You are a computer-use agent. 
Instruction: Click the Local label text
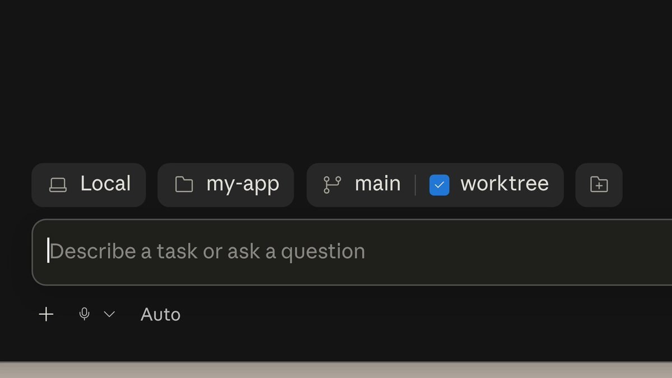(105, 184)
